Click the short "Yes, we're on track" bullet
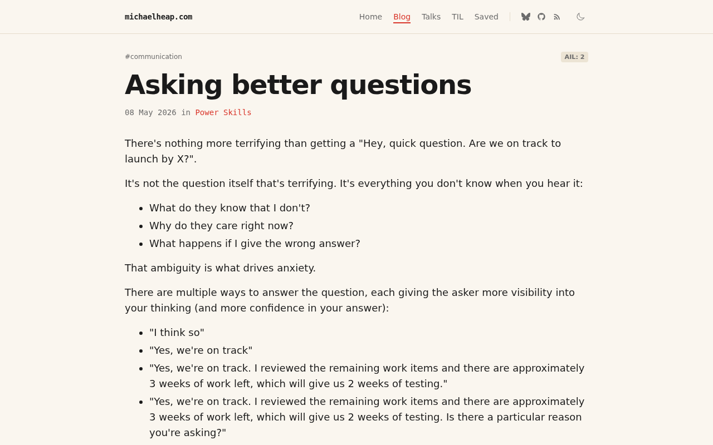Image resolution: width=713 pixels, height=445 pixels. pyautogui.click(x=201, y=350)
